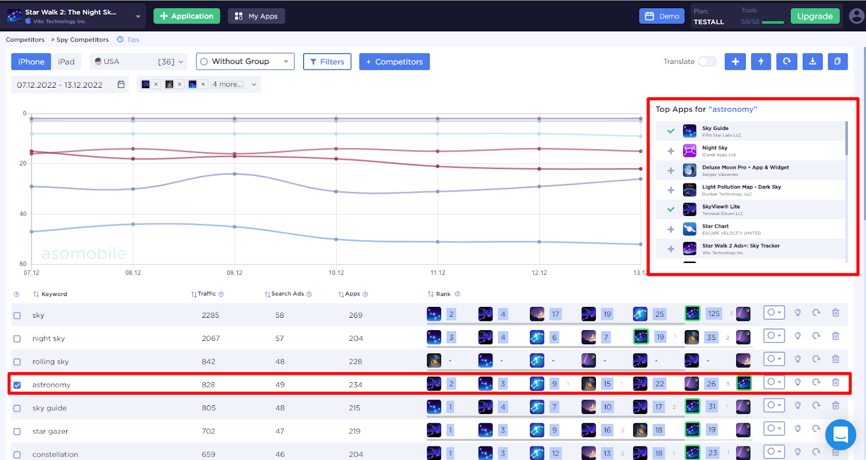Screen dimensions: 866x460
Task: Click the copy clipboard button
Action: [x=837, y=62]
